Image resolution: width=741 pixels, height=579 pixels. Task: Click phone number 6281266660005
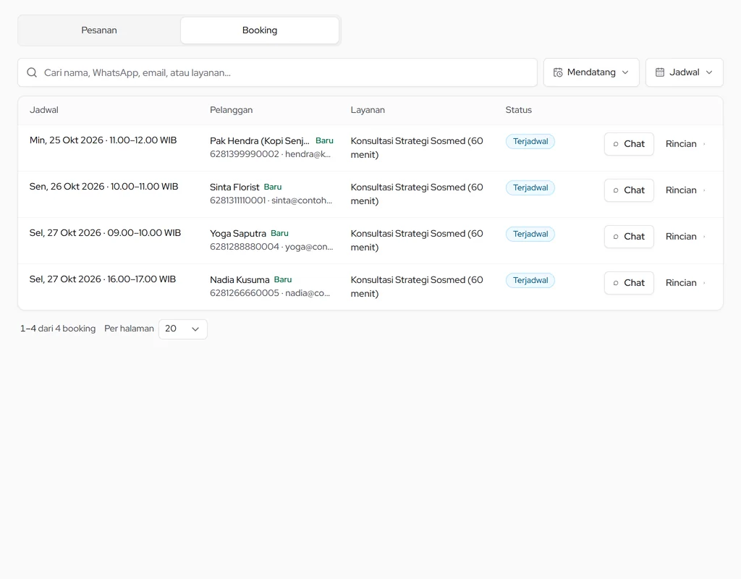245,293
